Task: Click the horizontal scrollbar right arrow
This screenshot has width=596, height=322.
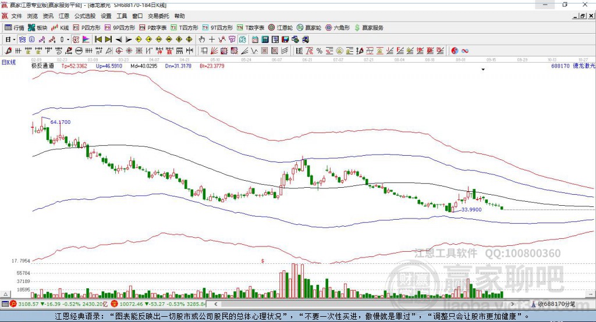Action: coord(512,304)
